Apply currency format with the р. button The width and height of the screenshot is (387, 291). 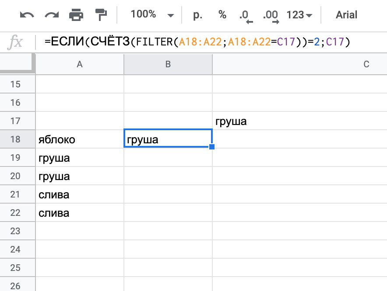click(197, 15)
